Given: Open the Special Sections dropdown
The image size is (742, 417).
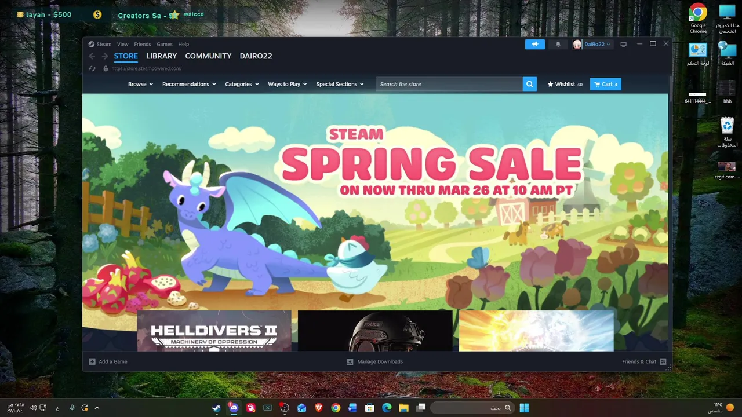Looking at the screenshot, I should (x=340, y=84).
